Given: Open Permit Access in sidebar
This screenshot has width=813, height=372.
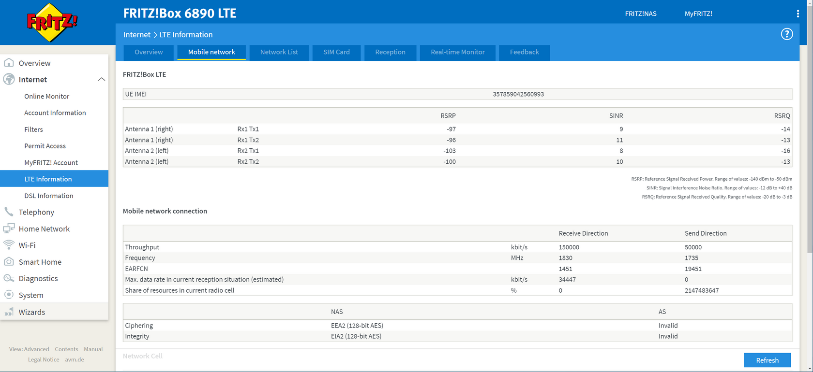Looking at the screenshot, I should [x=45, y=146].
